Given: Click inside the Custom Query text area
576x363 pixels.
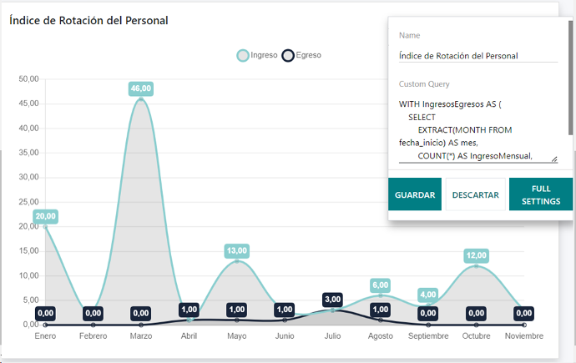Looking at the screenshot, I should click(x=477, y=129).
